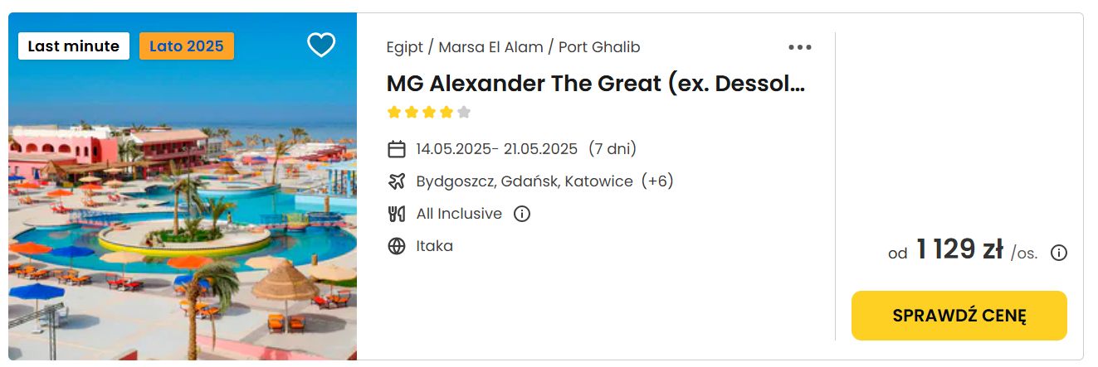Click the cutlery icon beside All Inclusive
This screenshot has width=1098, height=367.
coord(397,214)
